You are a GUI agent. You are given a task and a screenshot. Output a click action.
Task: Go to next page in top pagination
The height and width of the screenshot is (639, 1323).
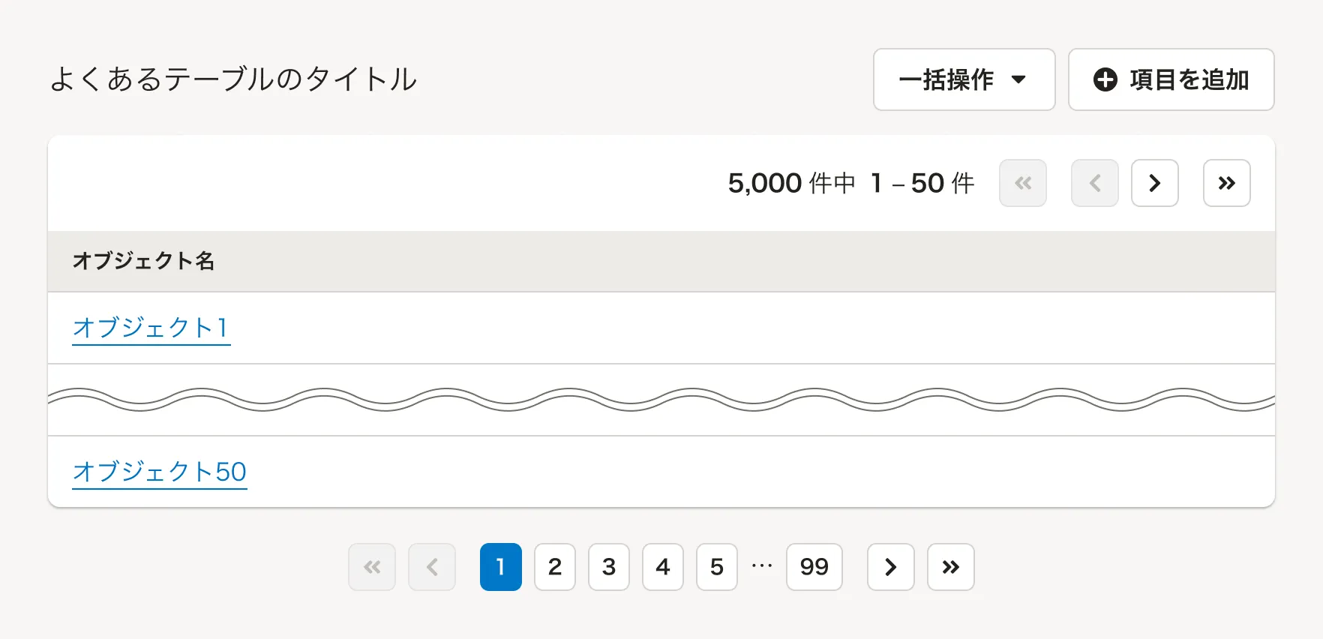tap(1154, 183)
